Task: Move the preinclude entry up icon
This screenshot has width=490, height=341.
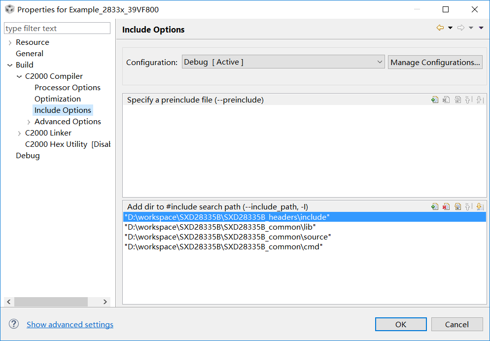Action: (468, 100)
